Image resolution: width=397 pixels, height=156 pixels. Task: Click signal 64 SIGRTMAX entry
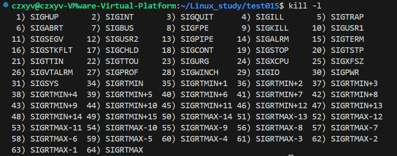[x=124, y=150]
